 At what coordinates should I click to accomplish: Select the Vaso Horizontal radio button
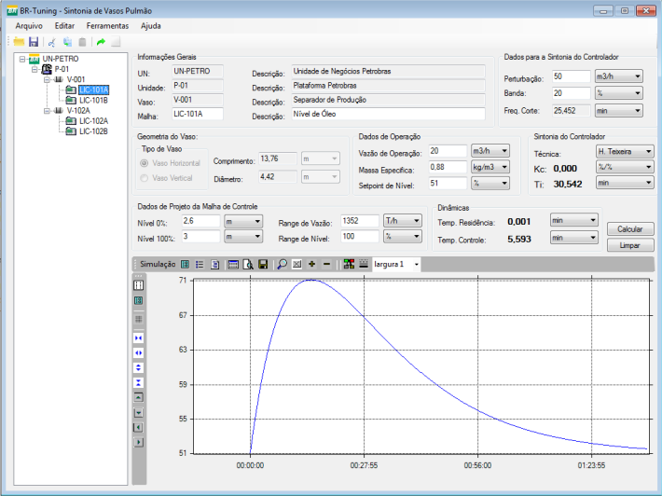(145, 163)
